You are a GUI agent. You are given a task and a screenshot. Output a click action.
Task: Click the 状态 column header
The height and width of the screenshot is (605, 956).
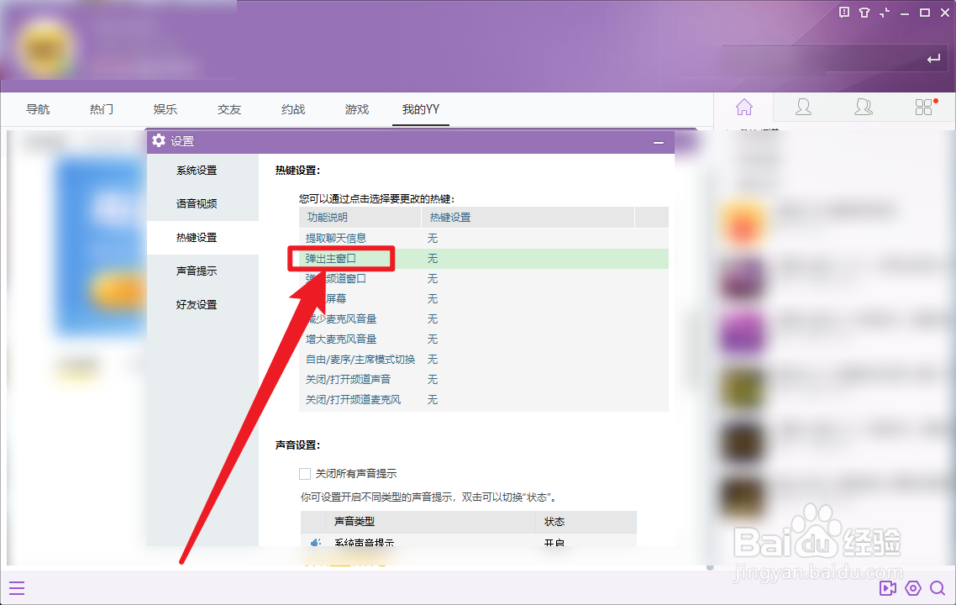point(586,522)
